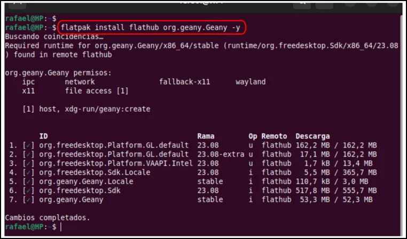Click the 'u' operation in row 3

(251, 163)
